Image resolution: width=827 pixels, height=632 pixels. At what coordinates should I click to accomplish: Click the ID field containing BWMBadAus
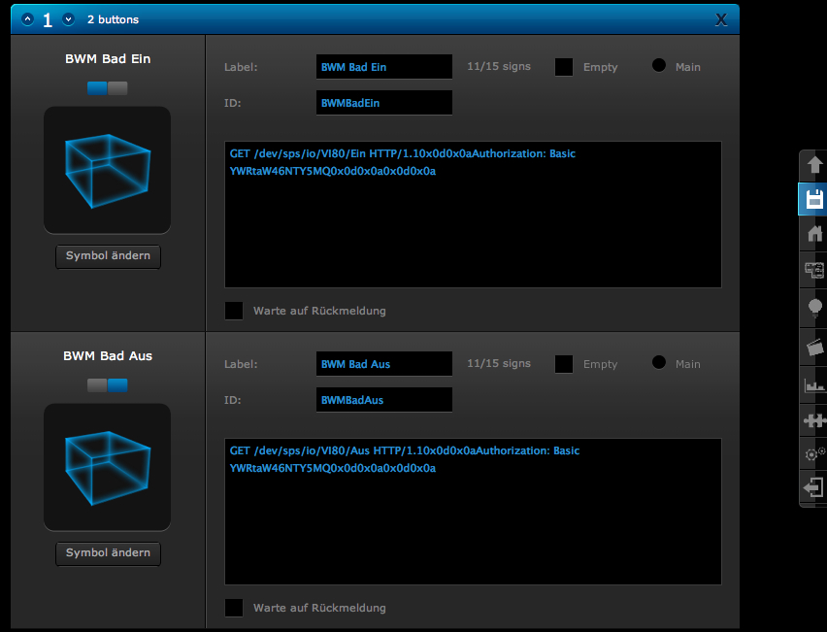(x=384, y=399)
